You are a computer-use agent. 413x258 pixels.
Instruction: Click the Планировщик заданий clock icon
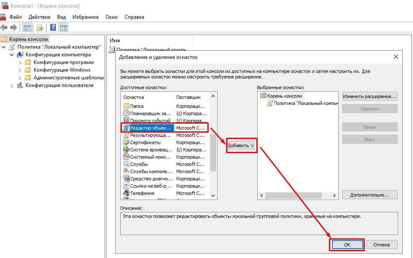126,113
